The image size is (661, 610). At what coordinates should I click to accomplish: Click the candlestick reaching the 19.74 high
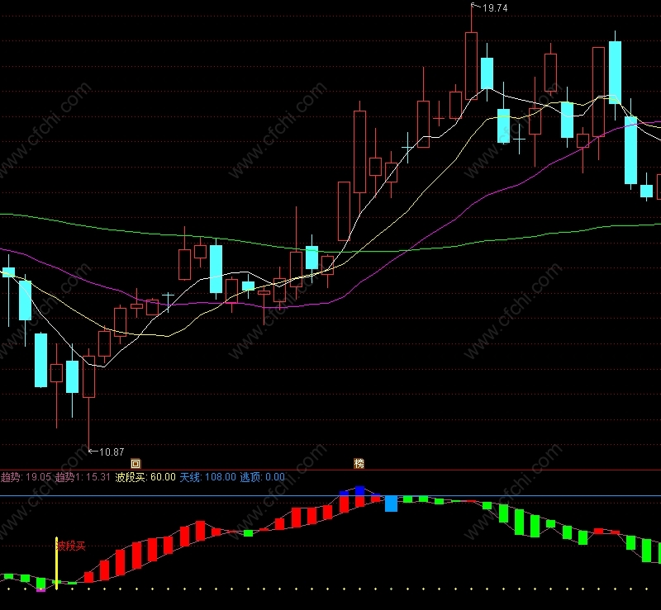pos(471,65)
